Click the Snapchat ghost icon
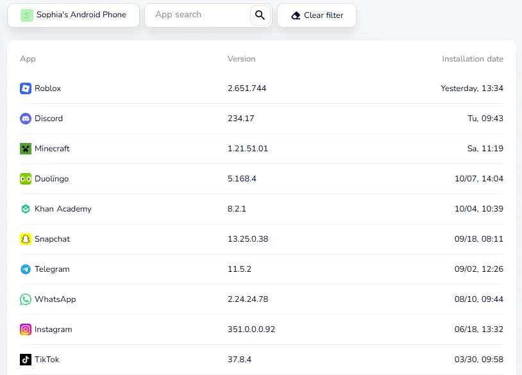 (26, 239)
